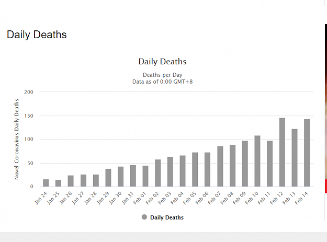Select the Feb 12 bar

(282, 152)
